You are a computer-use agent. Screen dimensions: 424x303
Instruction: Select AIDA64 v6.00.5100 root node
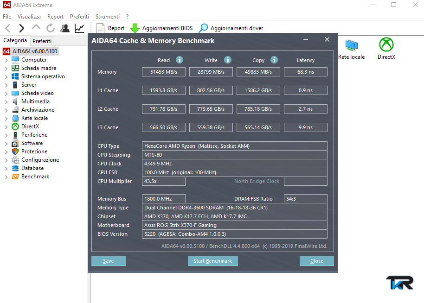tap(35, 51)
